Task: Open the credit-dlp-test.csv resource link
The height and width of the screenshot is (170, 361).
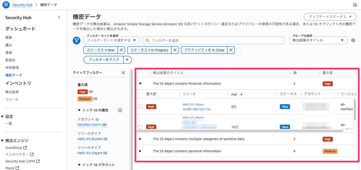Action: pos(196,109)
